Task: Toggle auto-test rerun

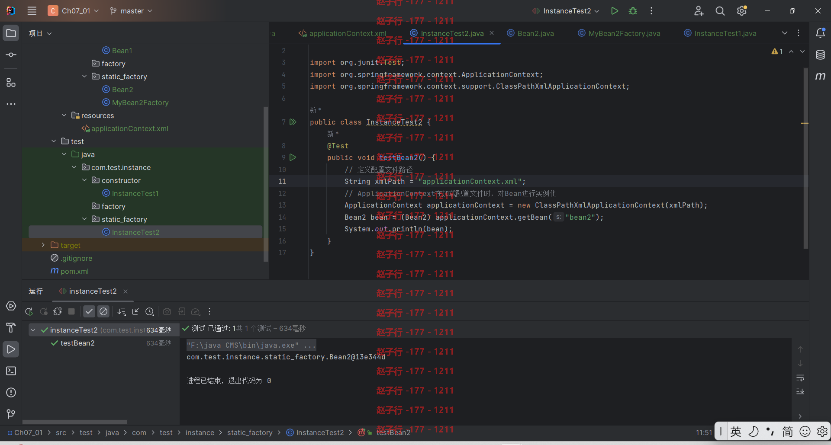Action: click(58, 311)
